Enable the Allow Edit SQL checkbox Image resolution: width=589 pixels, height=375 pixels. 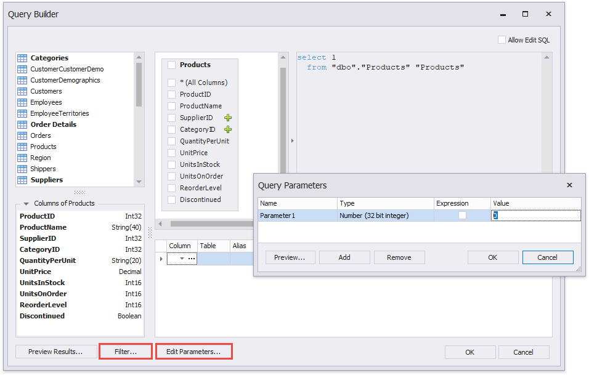point(502,40)
